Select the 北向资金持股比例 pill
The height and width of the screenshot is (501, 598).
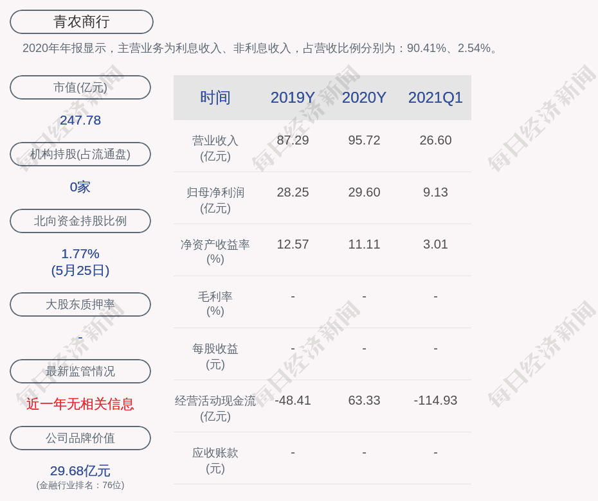[x=80, y=220]
